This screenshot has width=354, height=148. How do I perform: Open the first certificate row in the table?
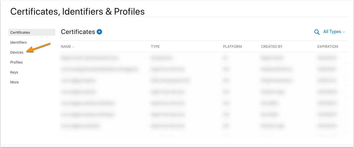tap(204, 58)
